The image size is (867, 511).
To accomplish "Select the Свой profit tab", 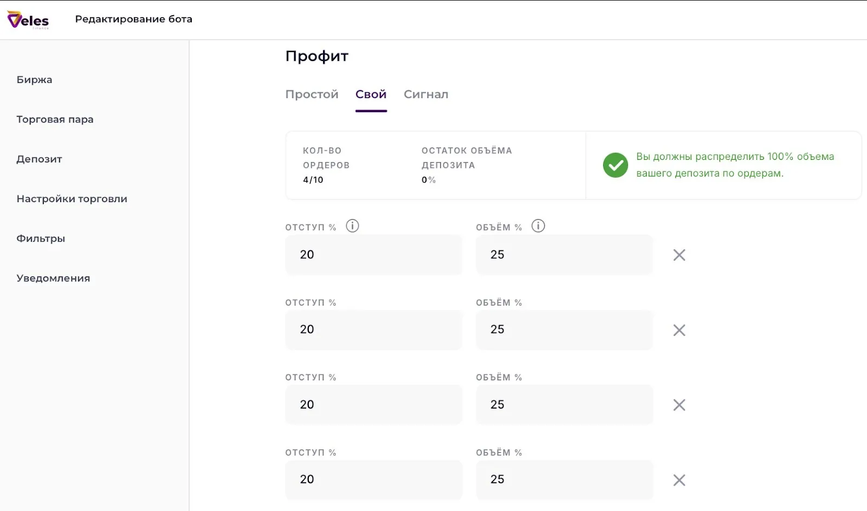I will point(371,94).
